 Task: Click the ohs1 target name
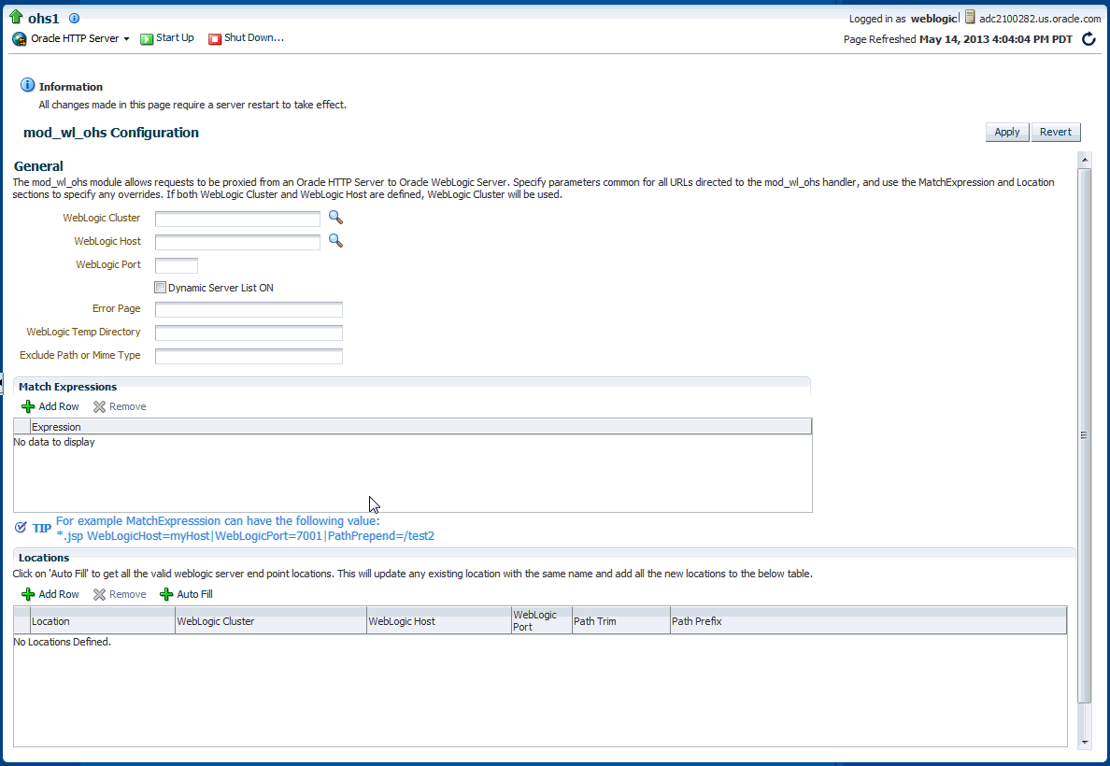point(43,19)
